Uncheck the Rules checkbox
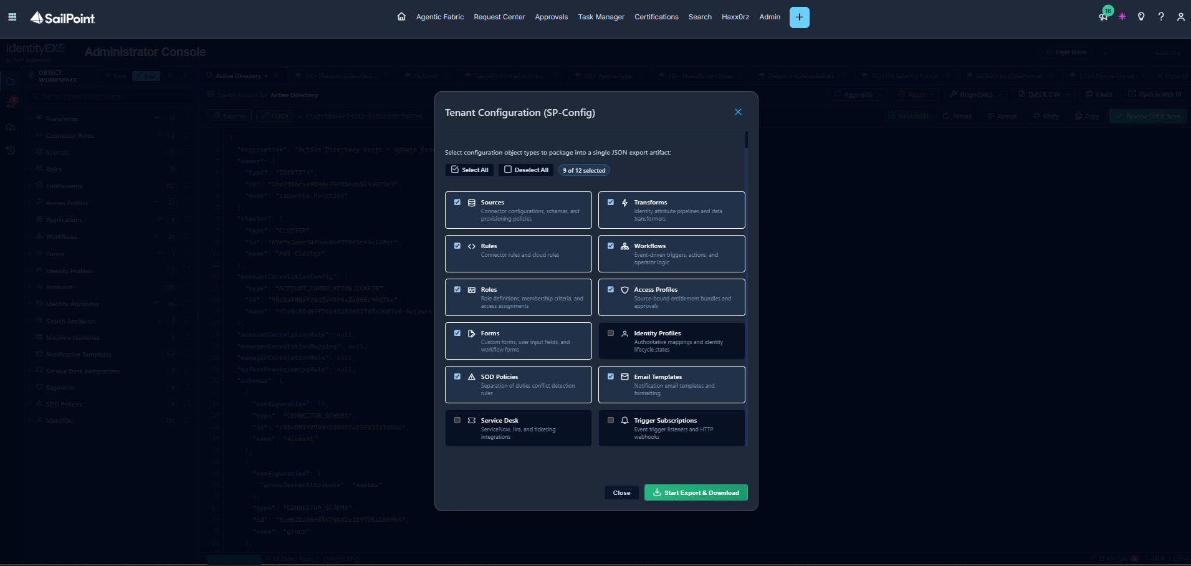The height and width of the screenshot is (566, 1191). [x=457, y=246]
